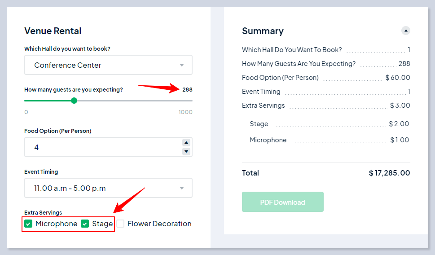Click Stage row in Summary
This screenshot has width=435, height=255.
[259, 124]
